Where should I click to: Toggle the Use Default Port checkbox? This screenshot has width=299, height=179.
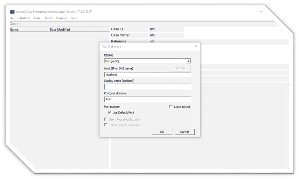click(x=110, y=112)
